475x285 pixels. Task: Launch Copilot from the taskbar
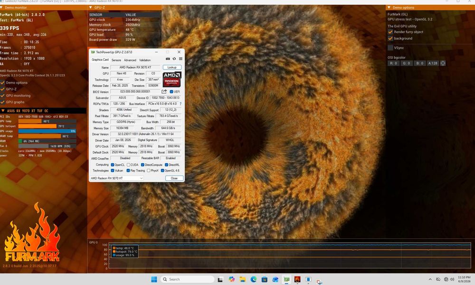point(231,279)
